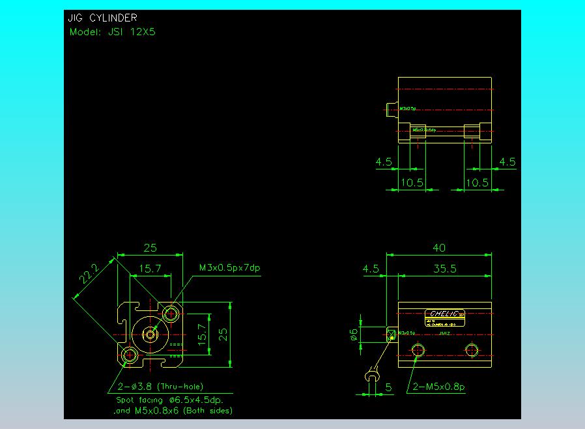Click the wrench symbol below the rod

tap(371, 374)
